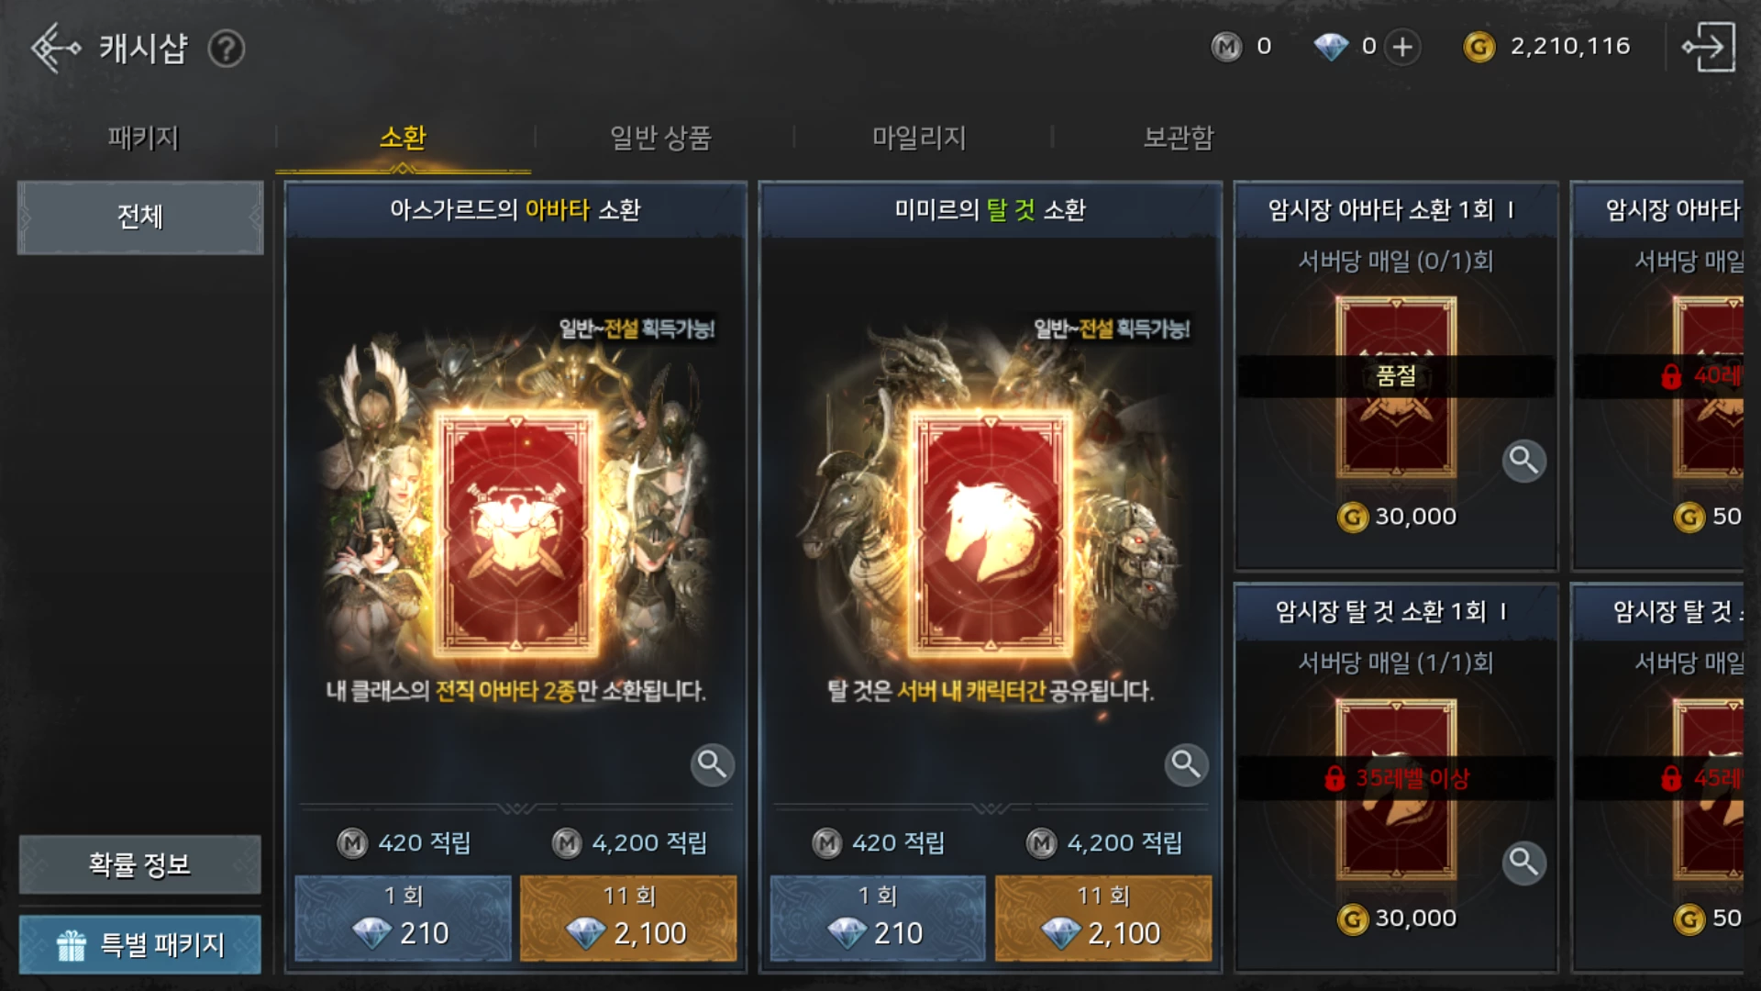The image size is (1761, 991).
Task: Open magnifier on 미미르의 탈 것 소환 card
Action: tap(1186, 764)
